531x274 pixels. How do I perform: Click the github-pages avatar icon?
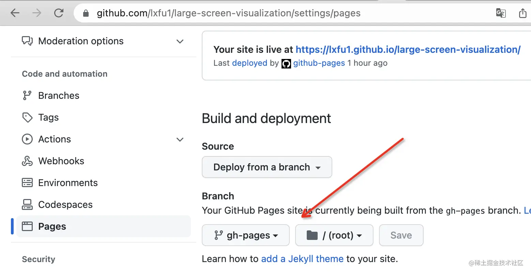point(286,64)
